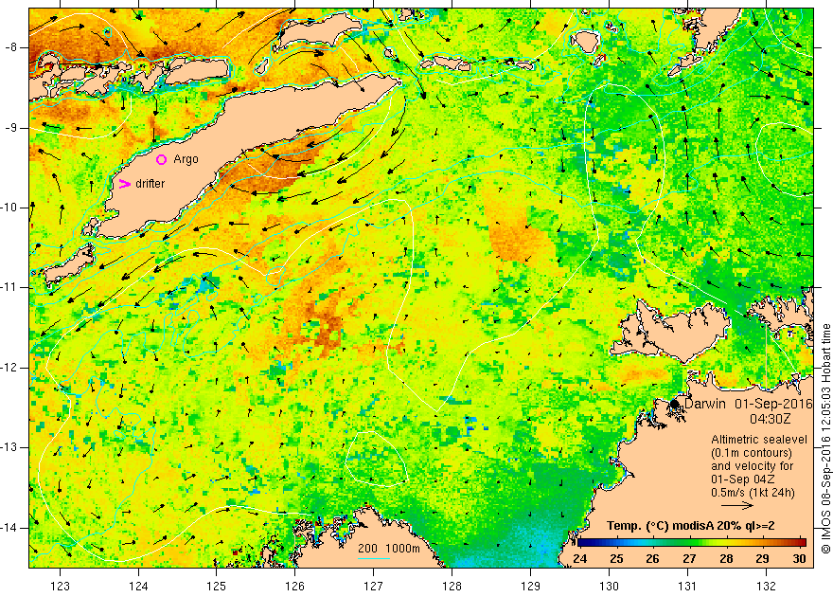Click the black Darwin location dot
The image size is (833, 597).
675,404
